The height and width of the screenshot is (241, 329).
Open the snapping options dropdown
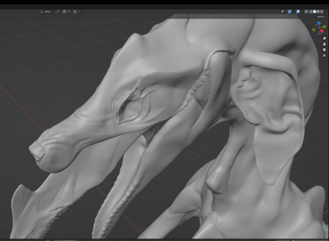click(x=69, y=12)
